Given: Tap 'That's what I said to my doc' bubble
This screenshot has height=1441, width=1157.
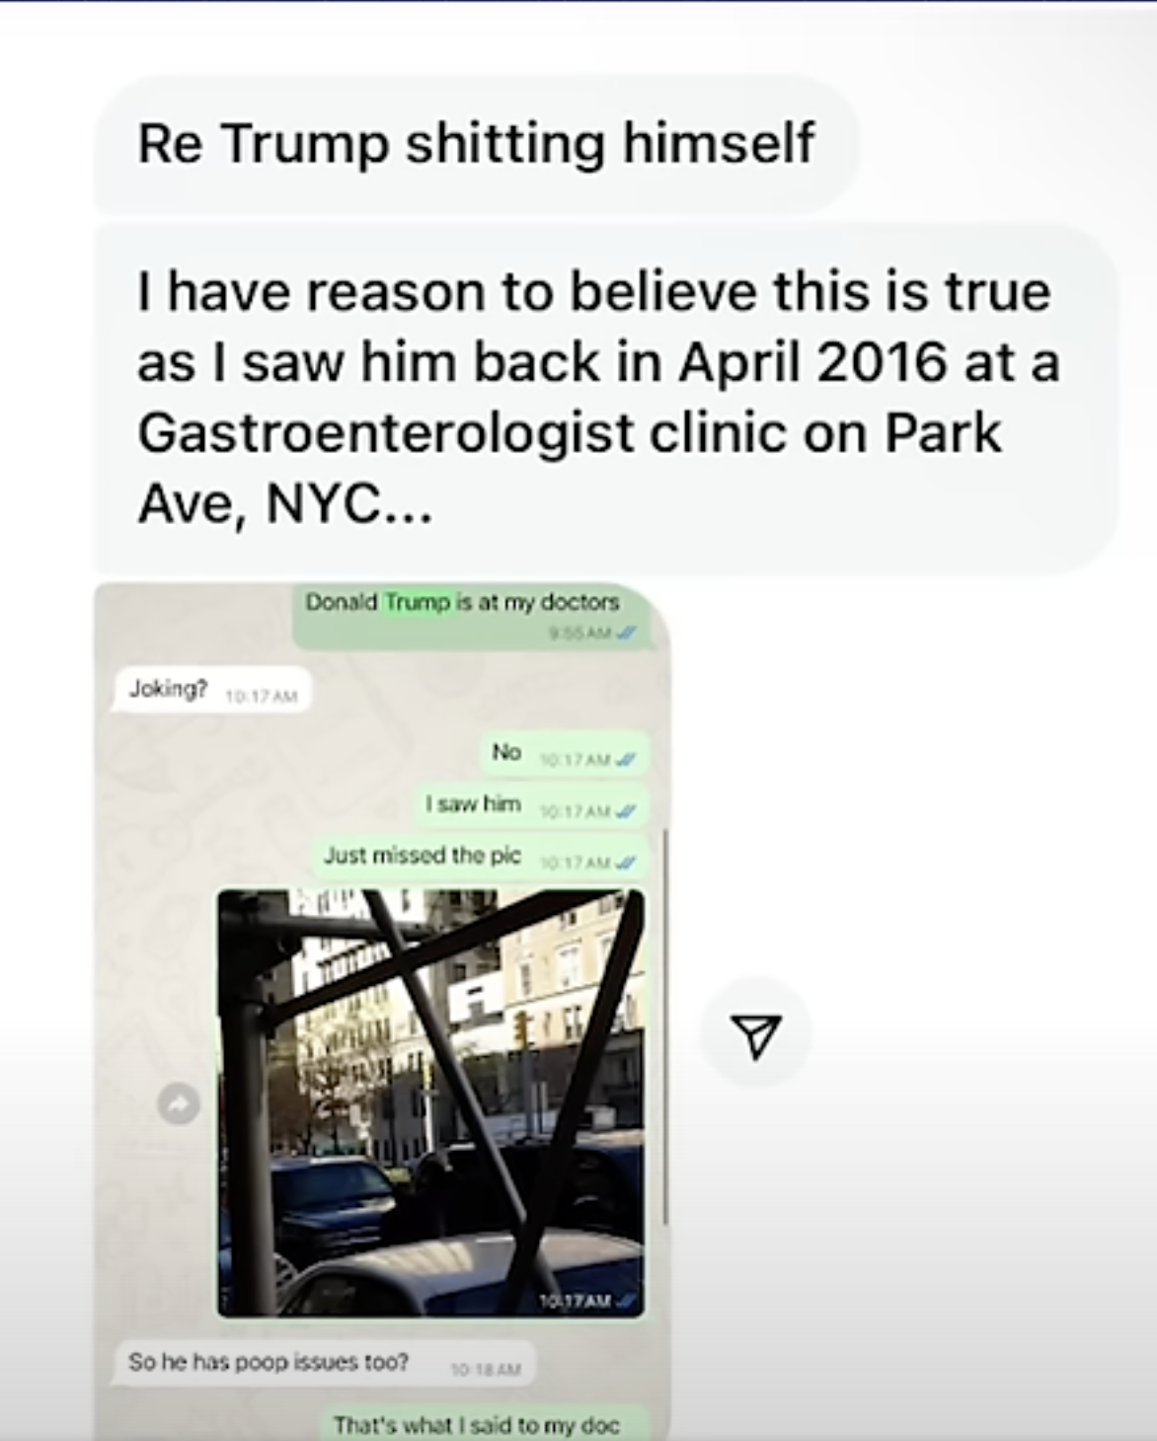Looking at the screenshot, I should (x=483, y=1422).
